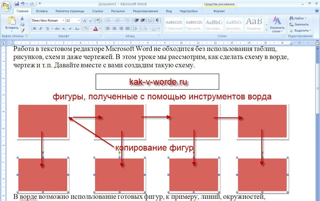This screenshot has width=320, height=201.
Task: Select the kak-v-worde.ru text box
Action: tap(157, 82)
